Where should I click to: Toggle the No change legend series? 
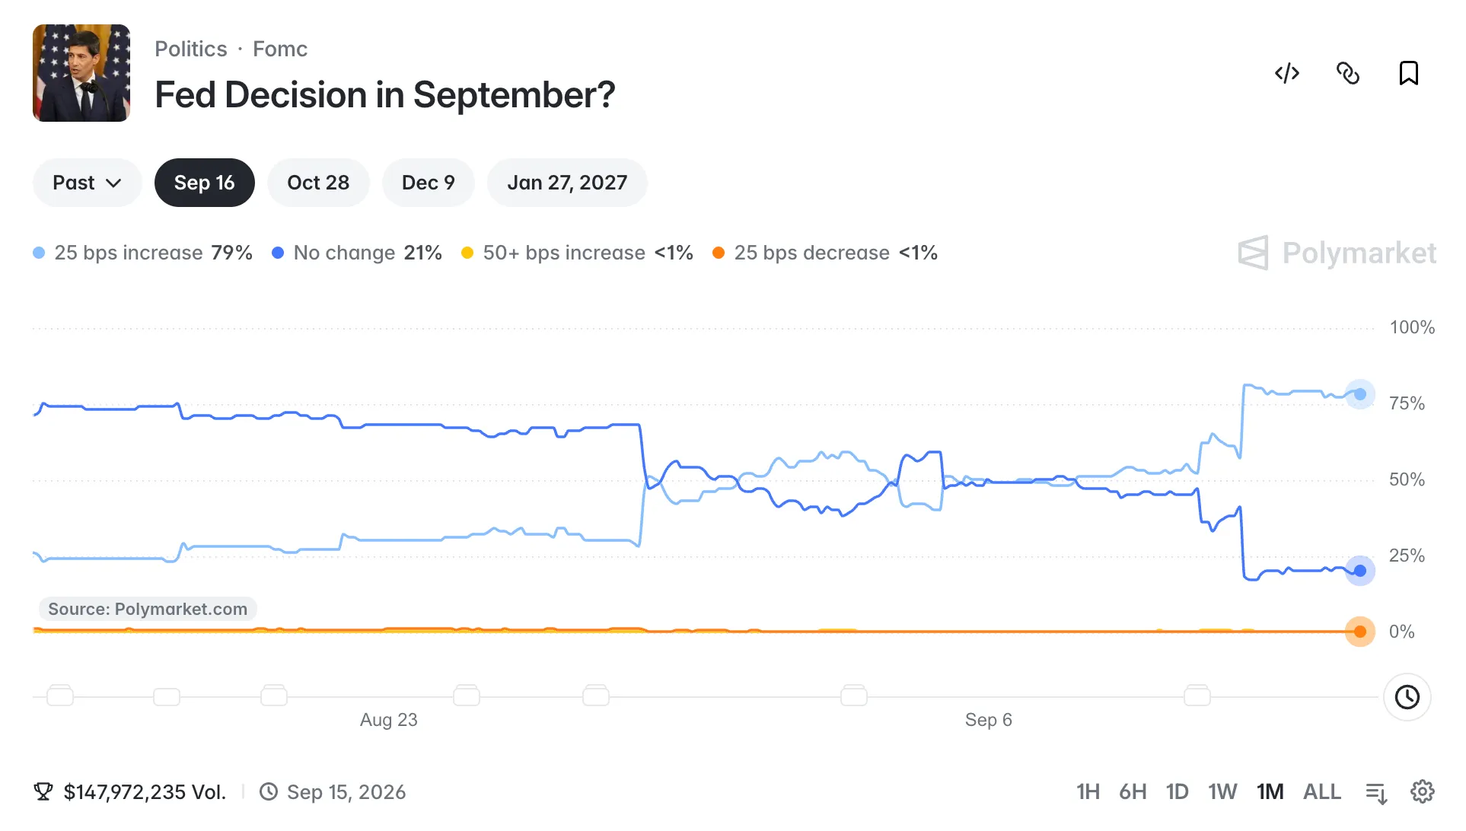(357, 253)
